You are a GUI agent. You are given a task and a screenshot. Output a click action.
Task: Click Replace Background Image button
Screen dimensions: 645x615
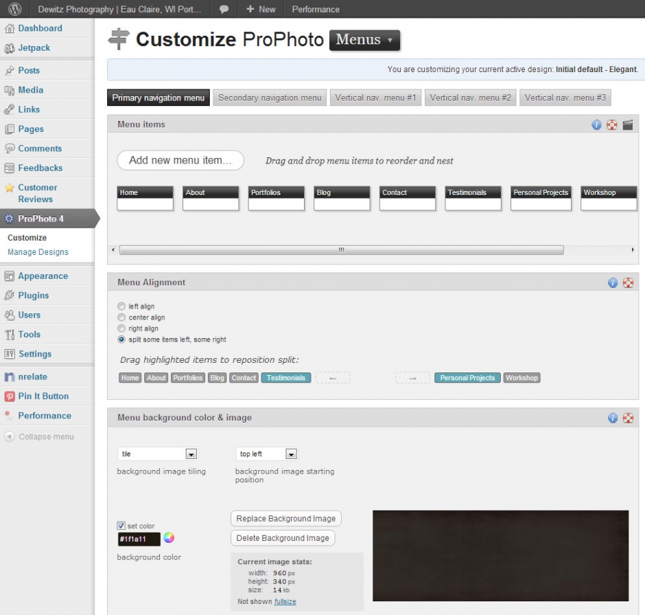coord(286,519)
